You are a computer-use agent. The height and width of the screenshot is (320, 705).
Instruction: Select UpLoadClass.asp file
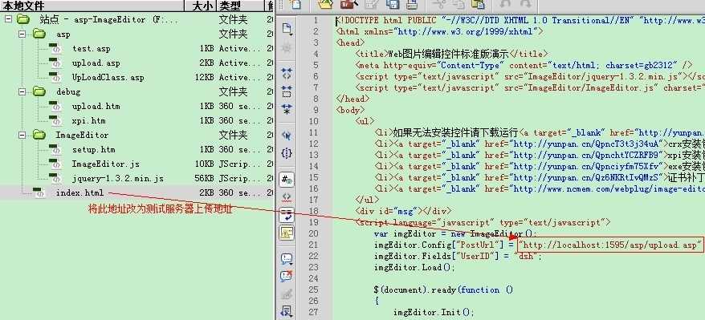108,77
